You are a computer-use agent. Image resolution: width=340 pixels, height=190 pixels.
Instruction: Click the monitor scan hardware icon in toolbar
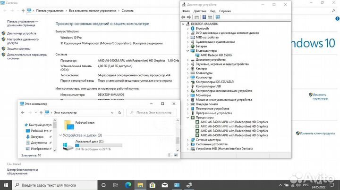click(218, 17)
